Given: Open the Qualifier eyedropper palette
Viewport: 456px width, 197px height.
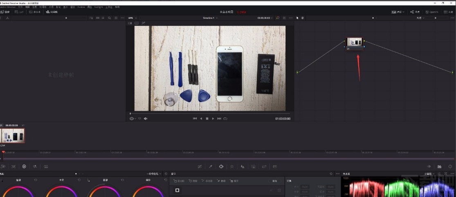Looking at the screenshot, I should click(x=211, y=166).
